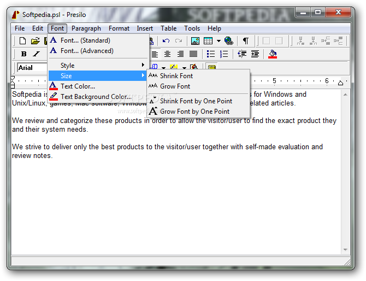Maximize the Presilo window
This screenshot has height=281, width=366.
pos(318,12)
